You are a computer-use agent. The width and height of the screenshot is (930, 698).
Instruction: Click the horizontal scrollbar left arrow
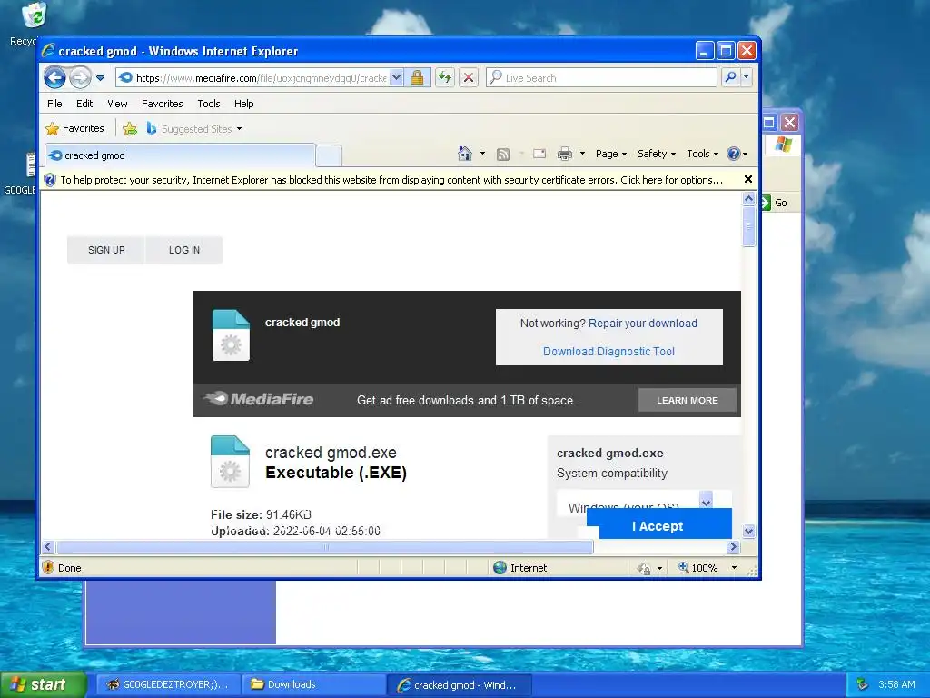[x=48, y=546]
